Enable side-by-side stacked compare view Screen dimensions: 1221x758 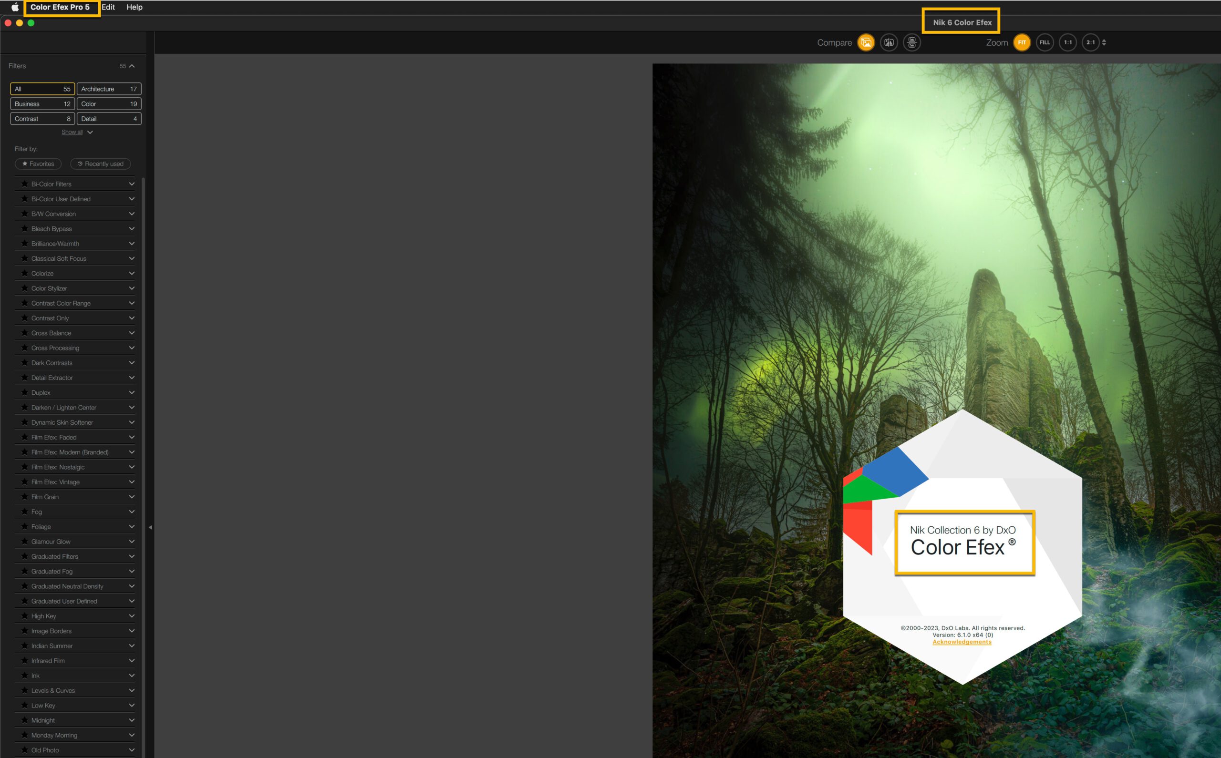click(x=911, y=42)
